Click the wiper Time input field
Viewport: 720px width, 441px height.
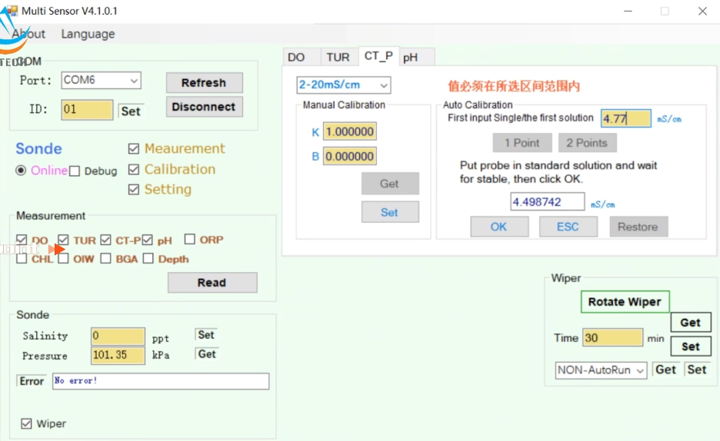click(x=612, y=338)
